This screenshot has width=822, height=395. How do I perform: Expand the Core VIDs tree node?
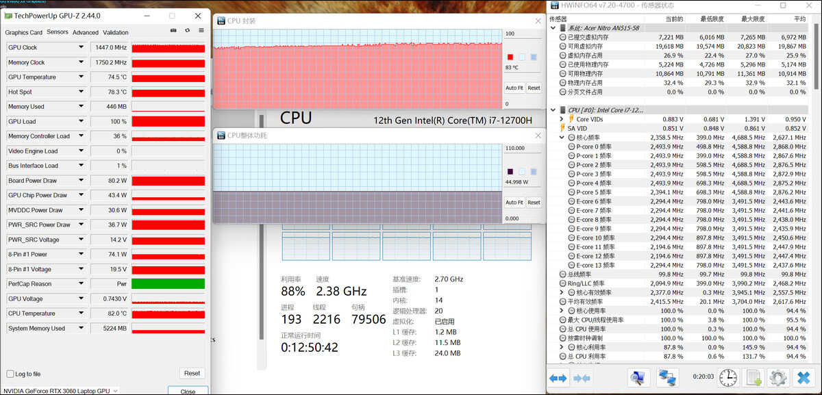562,119
